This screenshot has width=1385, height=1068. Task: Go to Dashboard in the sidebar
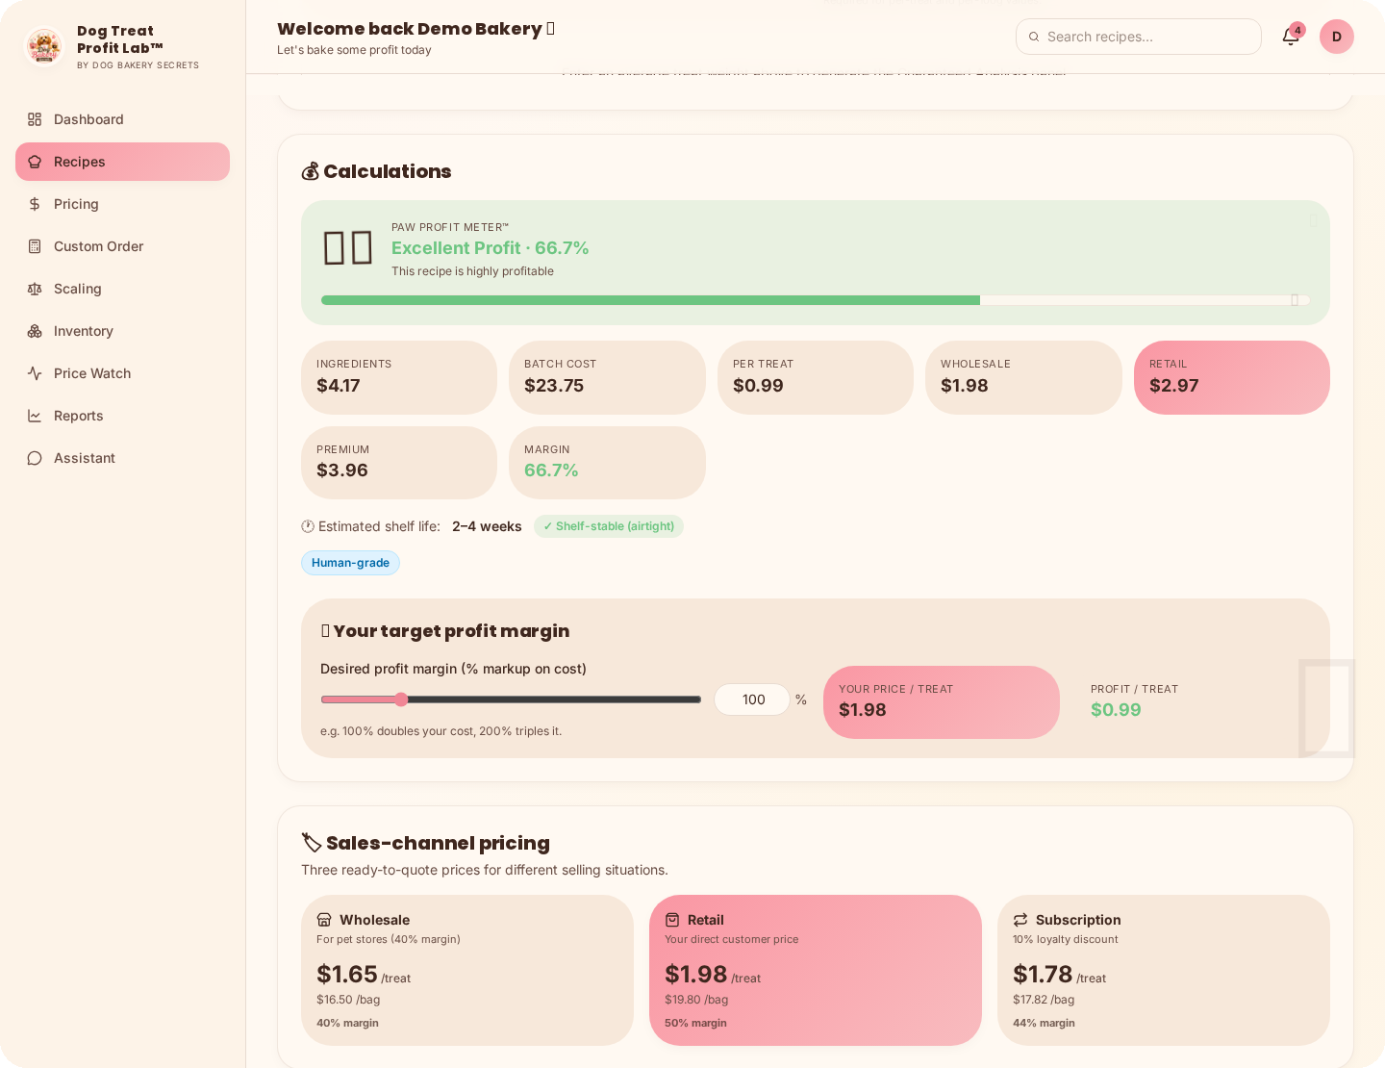point(122,119)
